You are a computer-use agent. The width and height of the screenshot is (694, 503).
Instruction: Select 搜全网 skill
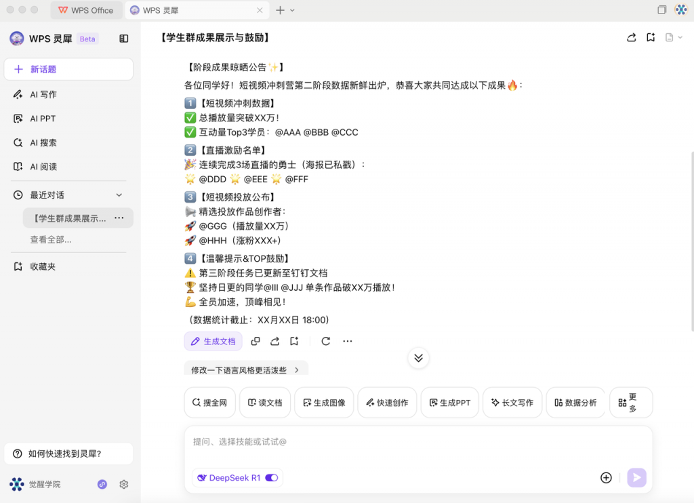[210, 403]
